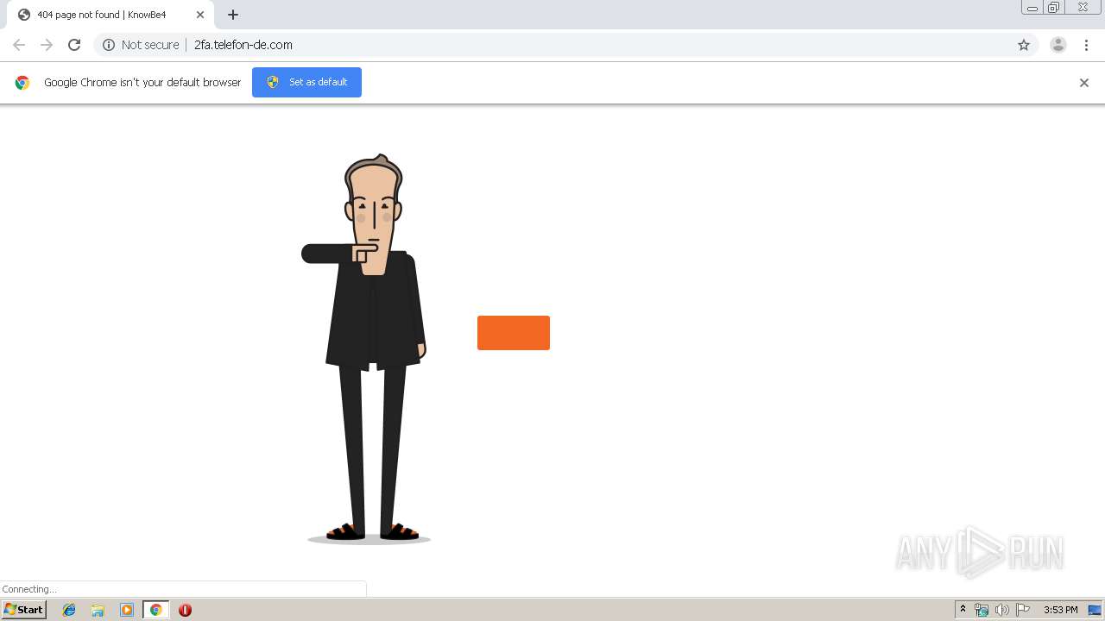Screen dimensions: 1105x621
Task: Click the Google Chrome isn't your default browser text
Action: point(142,83)
